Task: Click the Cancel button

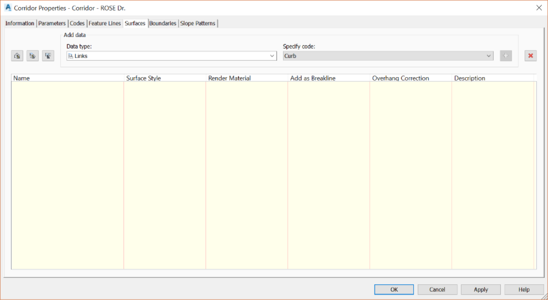Action: [x=437, y=289]
